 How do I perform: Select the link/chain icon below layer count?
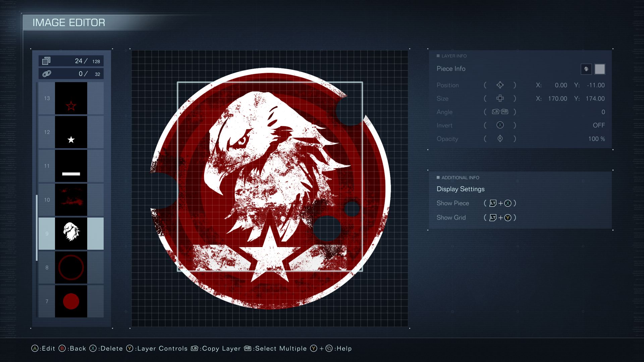click(45, 73)
